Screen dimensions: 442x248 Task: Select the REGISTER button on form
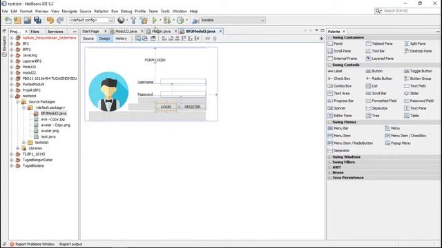(192, 107)
